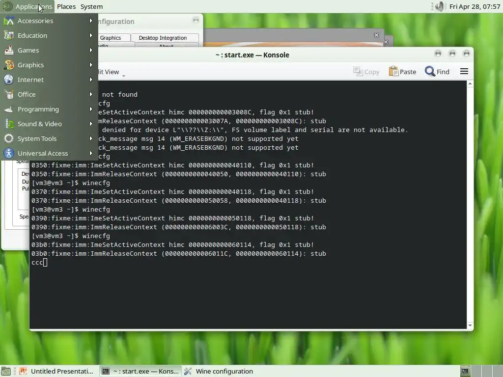
Task: Open the Programming menu category
Action: 49,109
